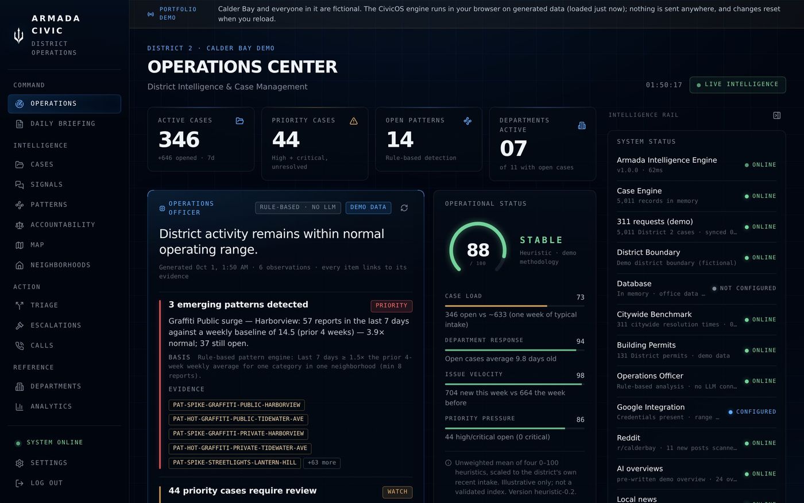Viewport: 804px width, 503px height.
Task: Open the Signals section
Action: 64,185
